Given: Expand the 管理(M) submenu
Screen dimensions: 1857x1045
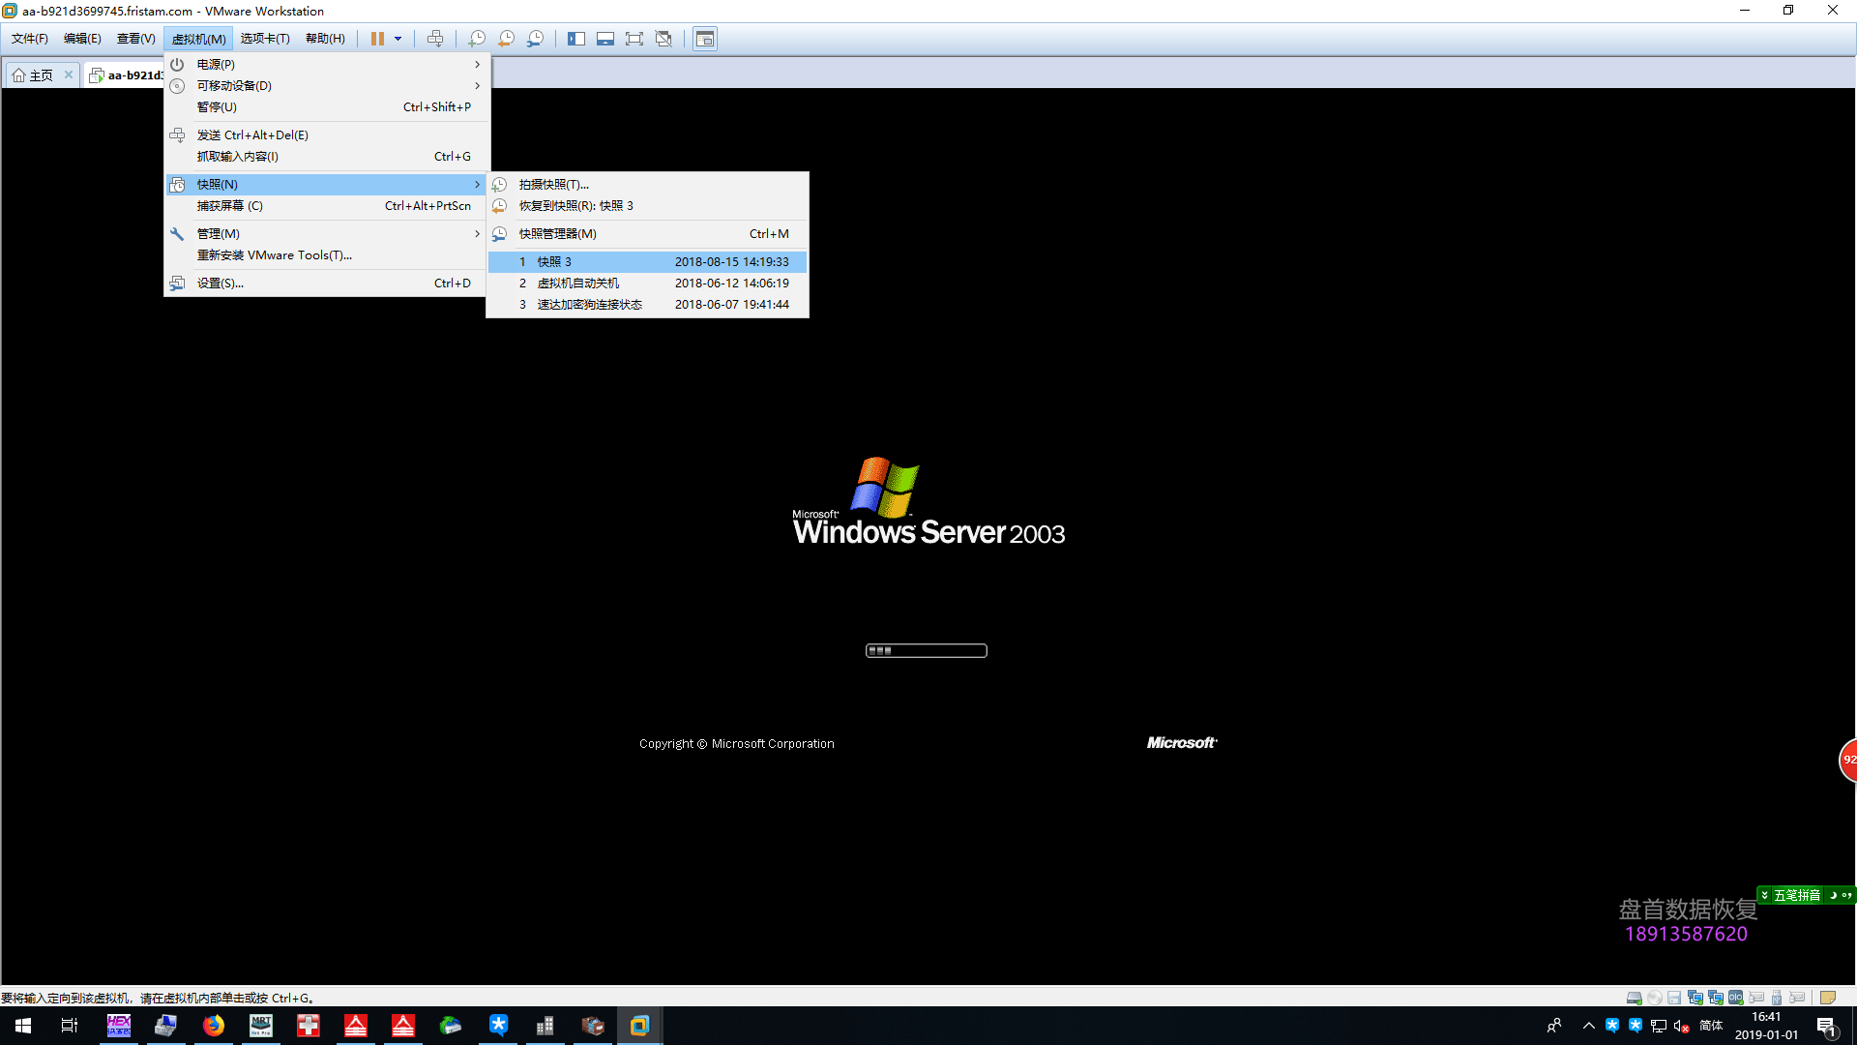Looking at the screenshot, I should click(x=327, y=233).
